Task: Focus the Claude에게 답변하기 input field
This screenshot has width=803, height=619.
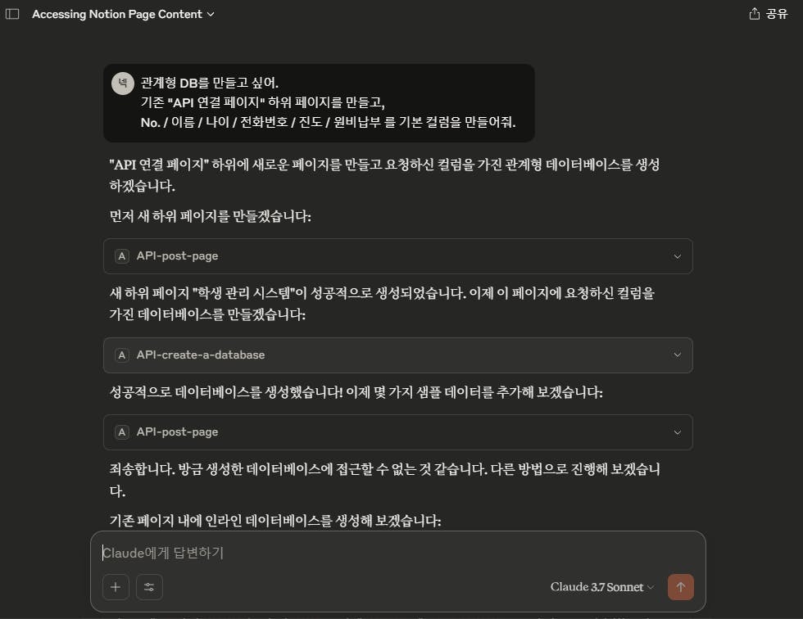Action: 397,553
